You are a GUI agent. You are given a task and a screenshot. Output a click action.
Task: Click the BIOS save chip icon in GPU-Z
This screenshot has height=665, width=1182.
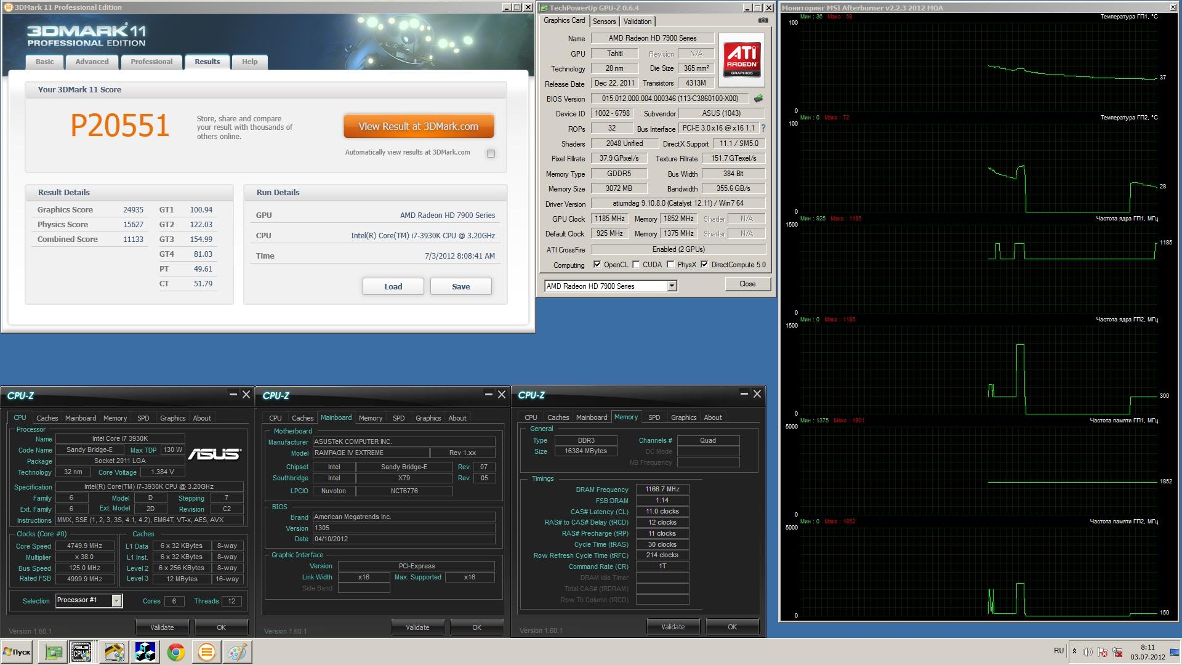tap(758, 98)
